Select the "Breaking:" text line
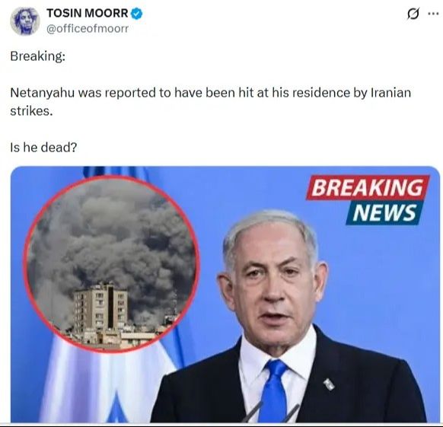Viewport: 443px width, 427px height. pos(38,56)
